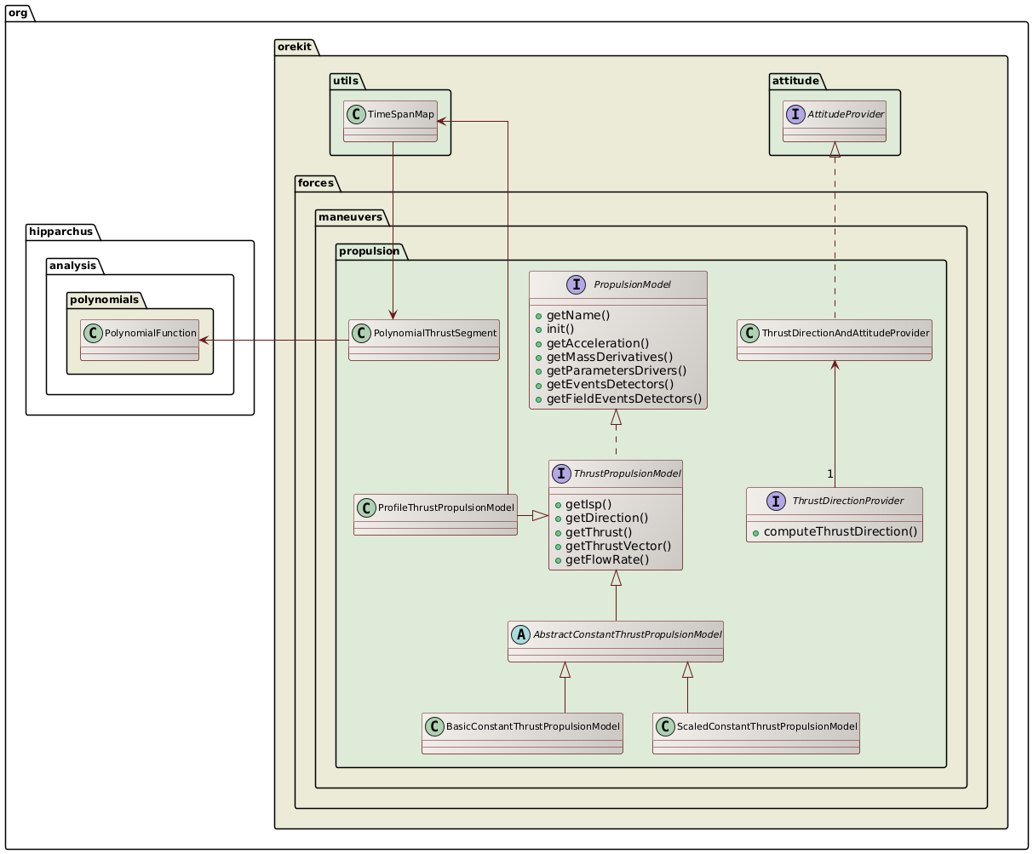1033x854 pixels.
Task: Select the abstract icon on AbstractConstantThrustPropulsionModel
Action: tap(520, 633)
